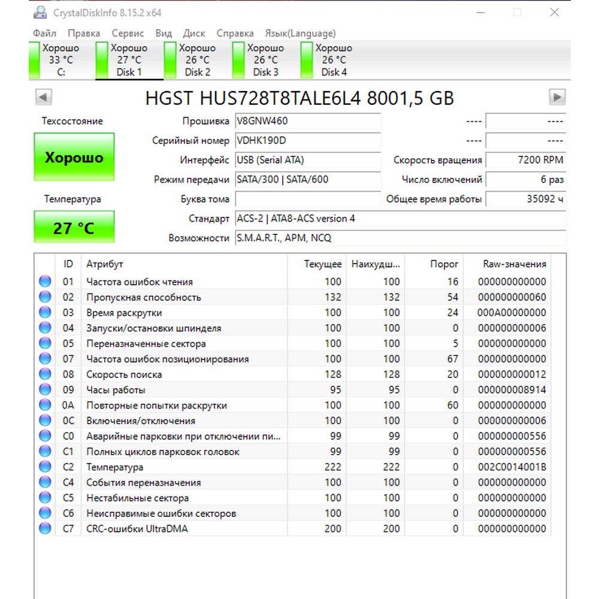Click the CrystalDiskInfo app icon in title bar
The image size is (599, 599).
coord(40,13)
